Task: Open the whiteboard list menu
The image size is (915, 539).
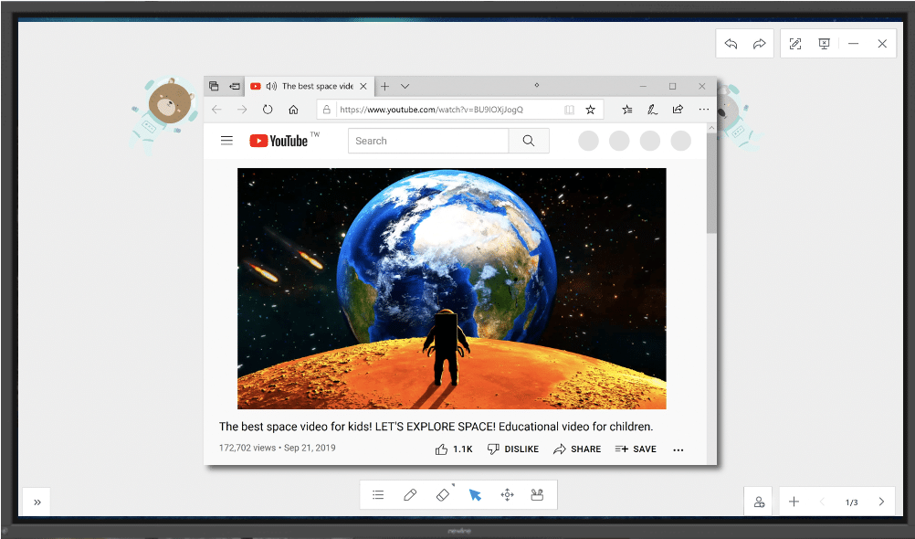Action: [378, 495]
